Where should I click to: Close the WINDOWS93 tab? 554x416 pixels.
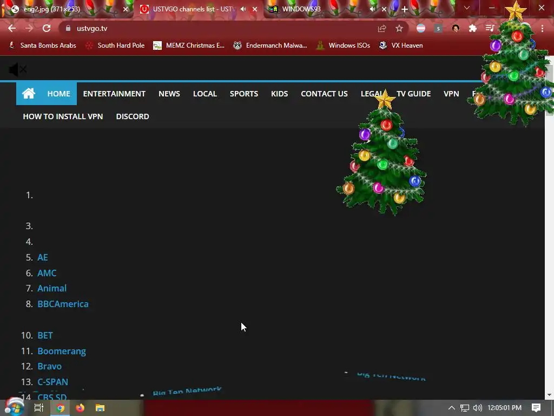pyautogui.click(x=384, y=9)
